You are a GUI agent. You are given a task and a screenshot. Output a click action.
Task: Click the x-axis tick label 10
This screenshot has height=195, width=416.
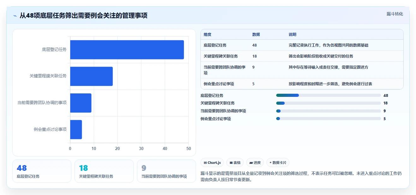click(x=94, y=148)
